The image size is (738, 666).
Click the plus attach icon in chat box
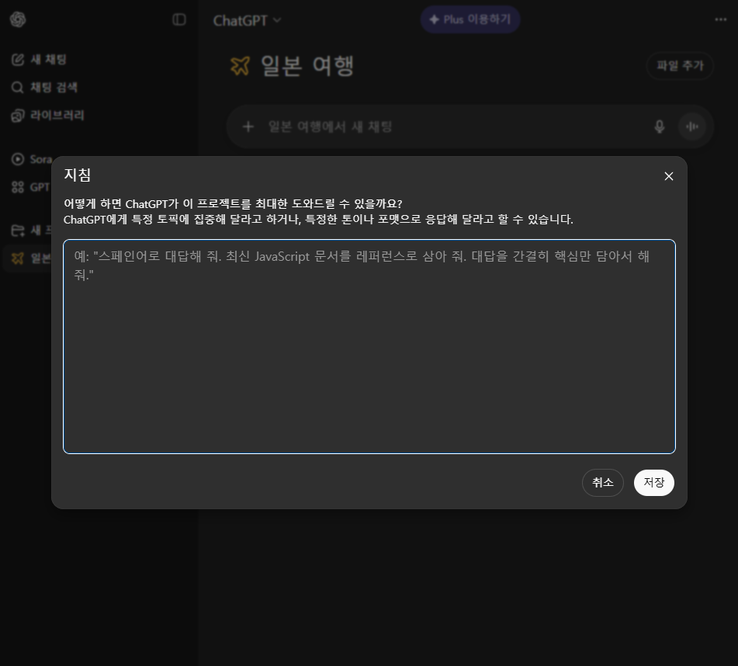(248, 127)
